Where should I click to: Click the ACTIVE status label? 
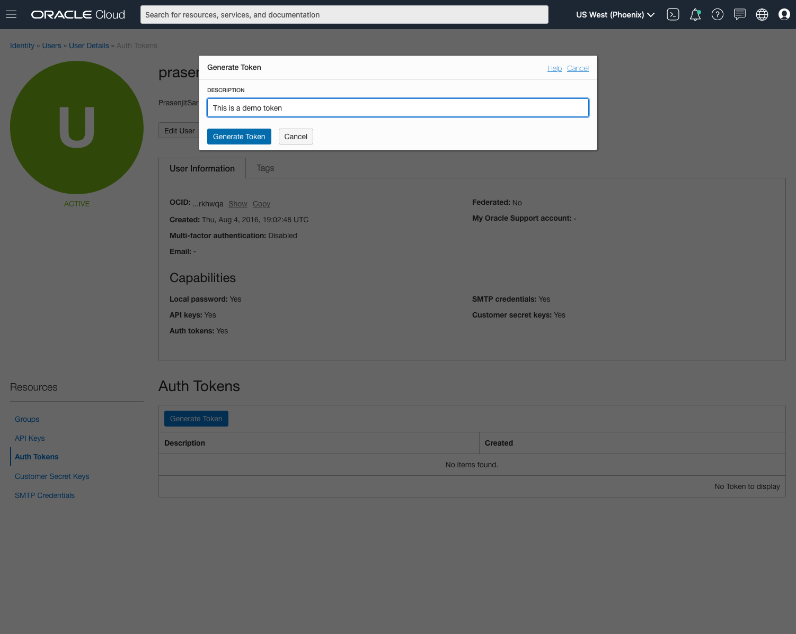tap(77, 204)
